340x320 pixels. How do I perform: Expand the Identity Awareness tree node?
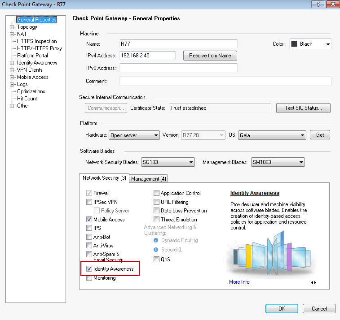[12, 63]
